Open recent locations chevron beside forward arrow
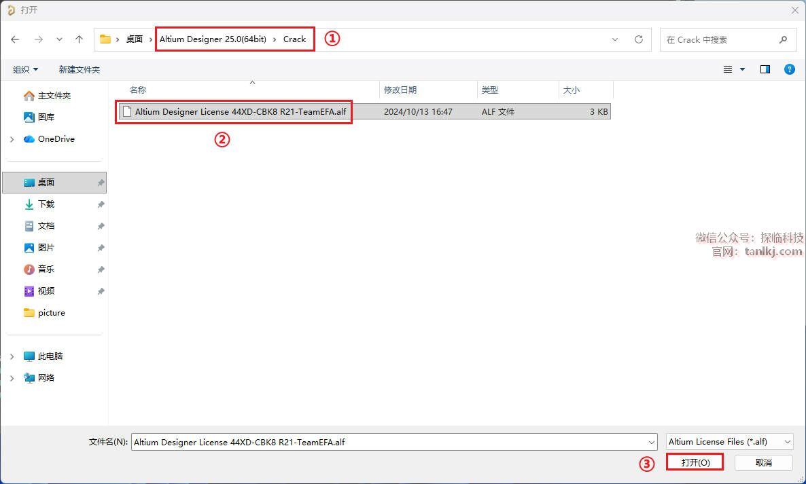This screenshot has height=484, width=806. 60,39
